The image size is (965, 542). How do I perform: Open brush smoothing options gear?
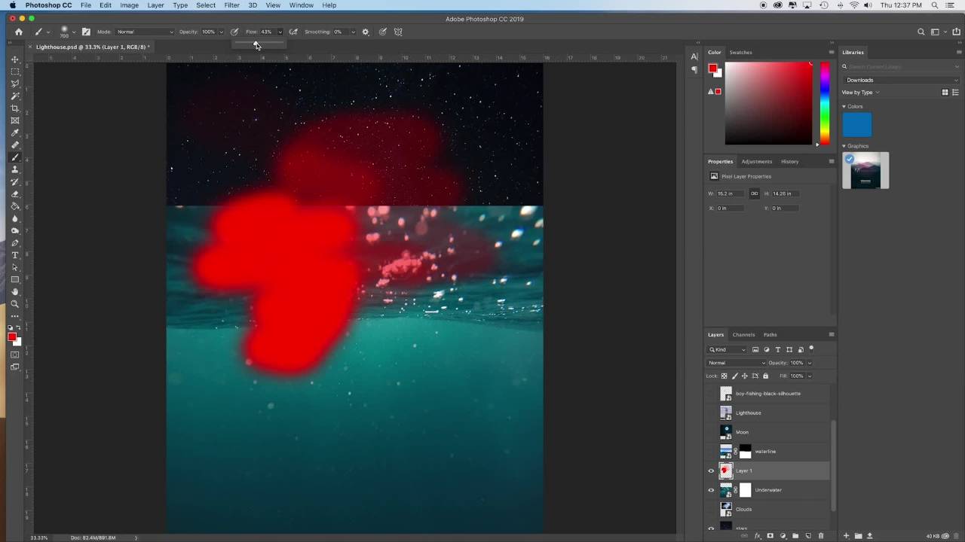tap(366, 32)
